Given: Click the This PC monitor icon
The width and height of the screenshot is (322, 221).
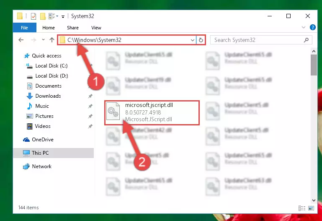Looking at the screenshot, I should coord(26,153).
